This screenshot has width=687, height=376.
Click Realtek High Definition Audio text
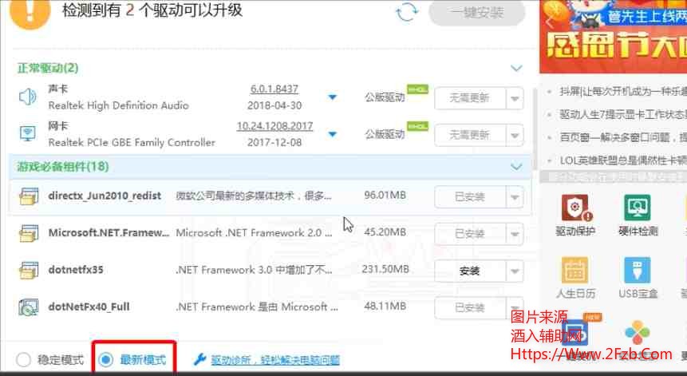[118, 105]
